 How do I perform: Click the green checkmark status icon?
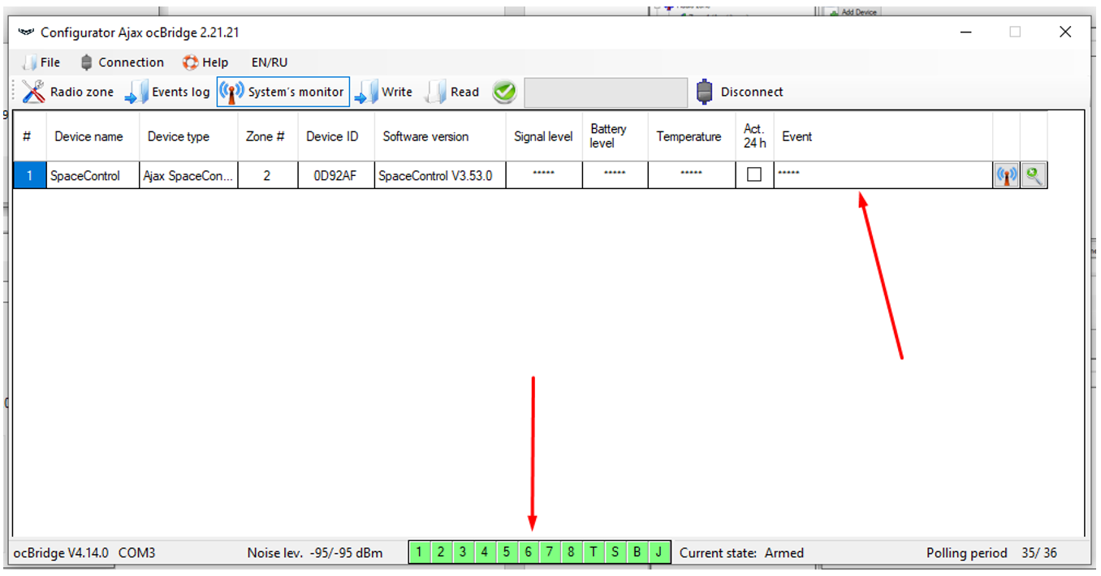(504, 92)
